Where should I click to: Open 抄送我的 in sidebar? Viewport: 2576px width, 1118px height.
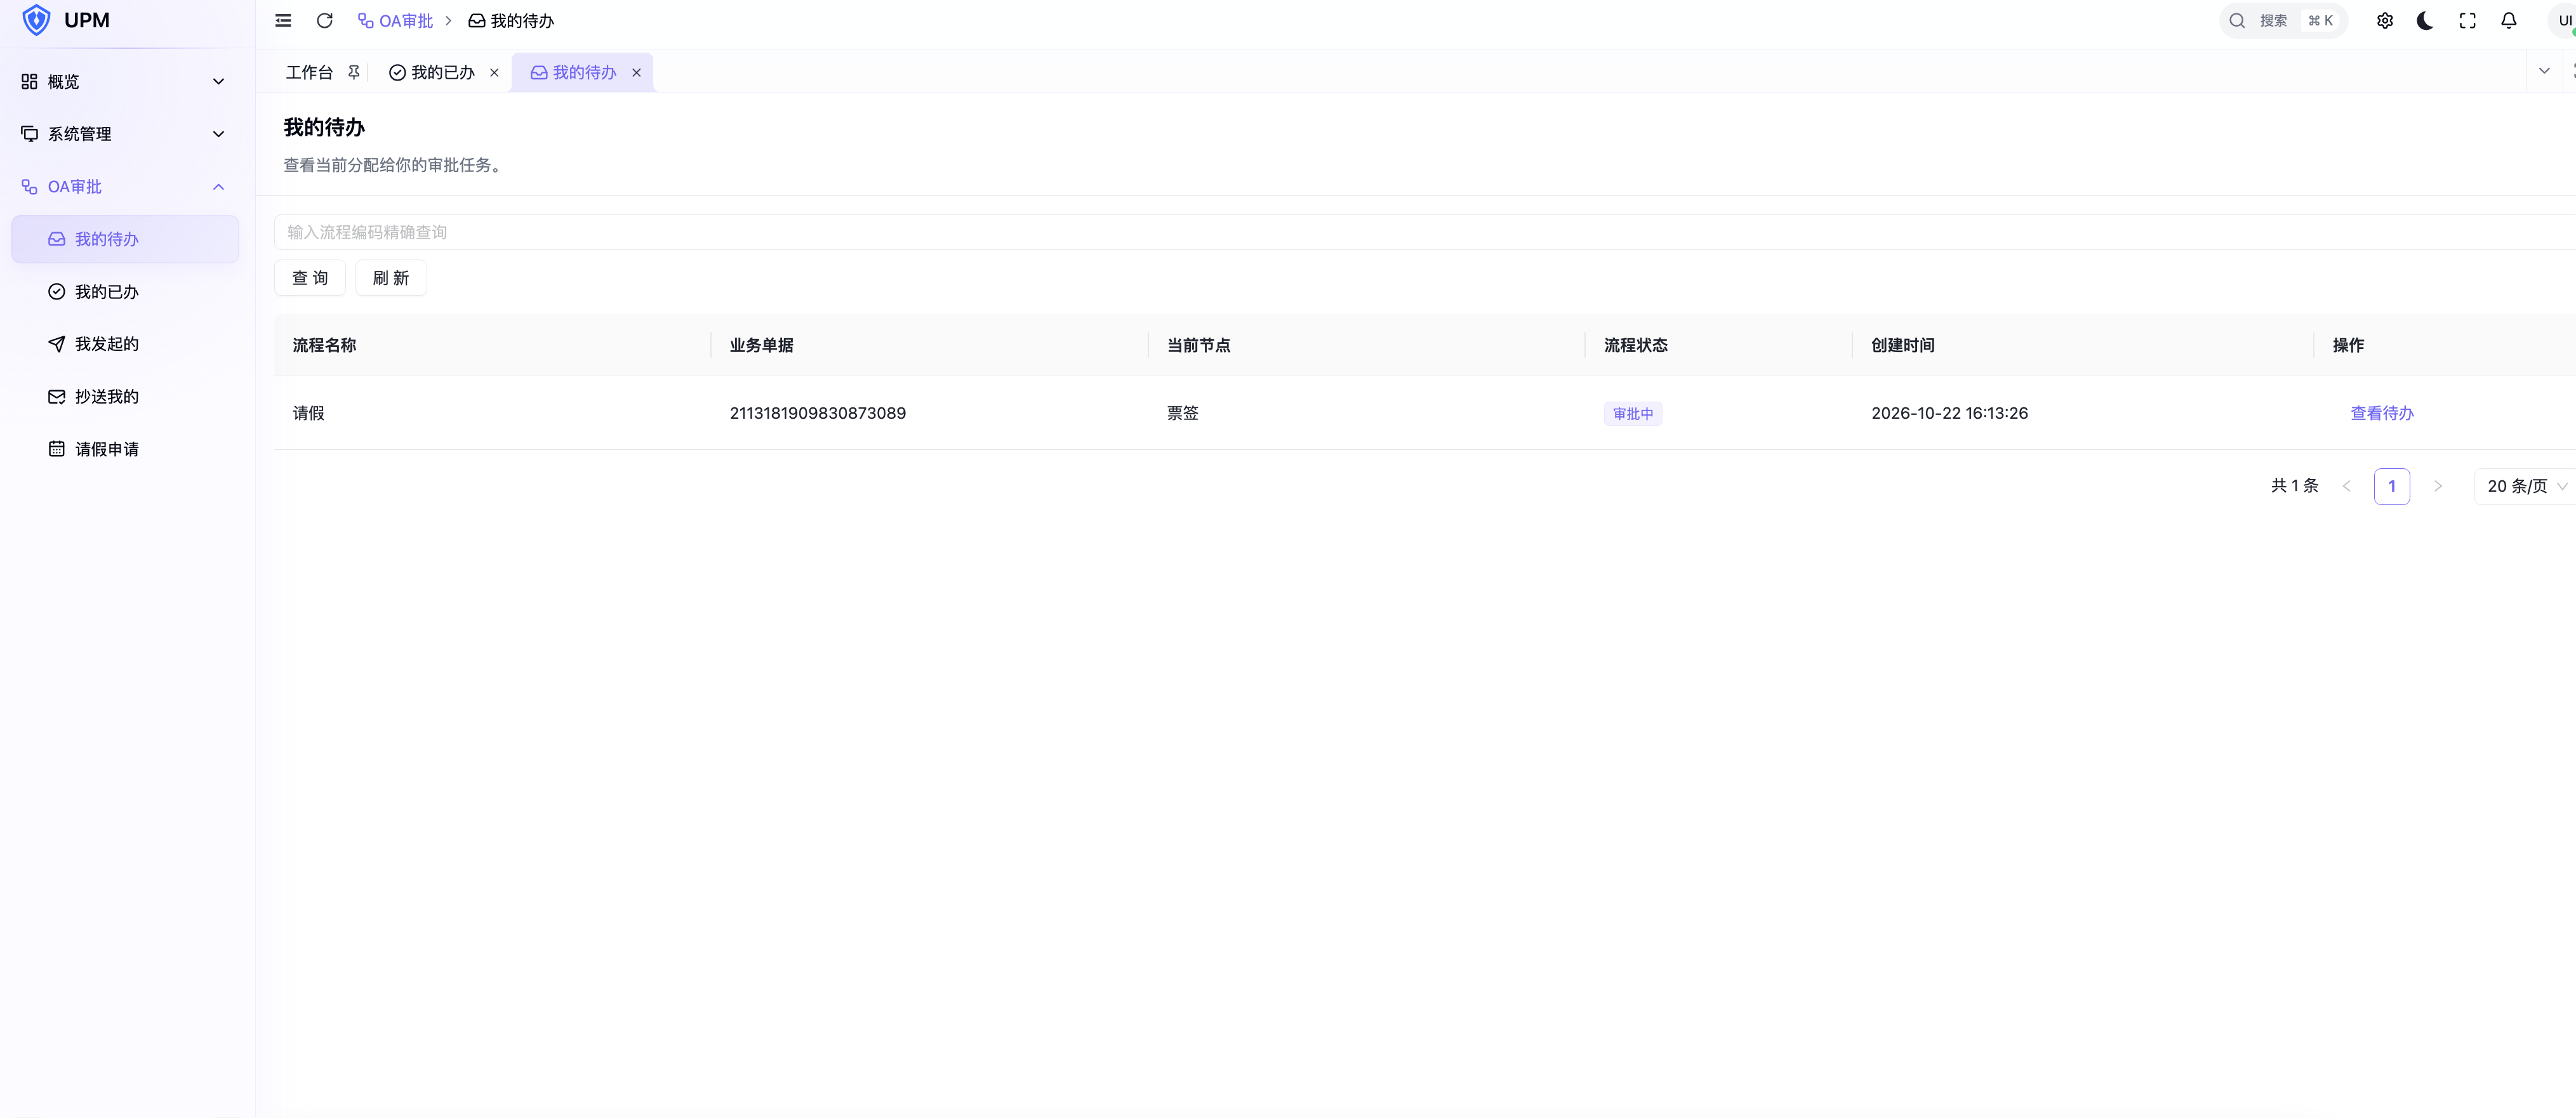(x=125, y=397)
